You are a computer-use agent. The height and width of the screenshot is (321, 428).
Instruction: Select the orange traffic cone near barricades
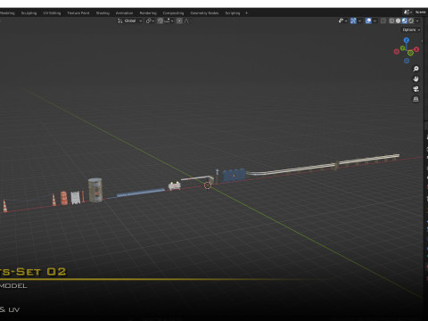(x=53, y=200)
